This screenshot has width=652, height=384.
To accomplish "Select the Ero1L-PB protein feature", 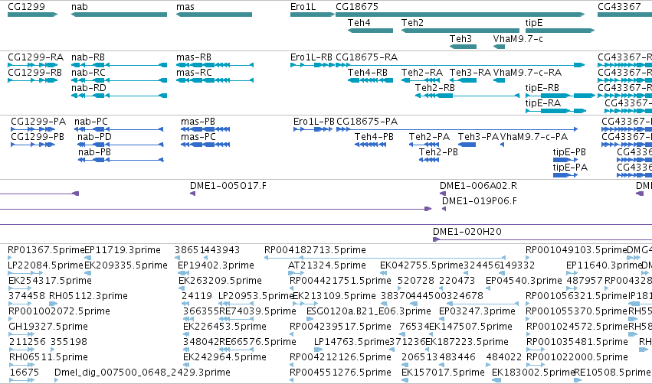I will click(x=313, y=129).
